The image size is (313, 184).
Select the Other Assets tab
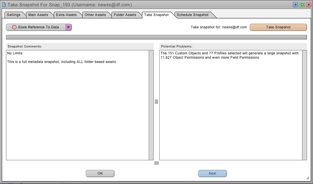[x=95, y=15]
